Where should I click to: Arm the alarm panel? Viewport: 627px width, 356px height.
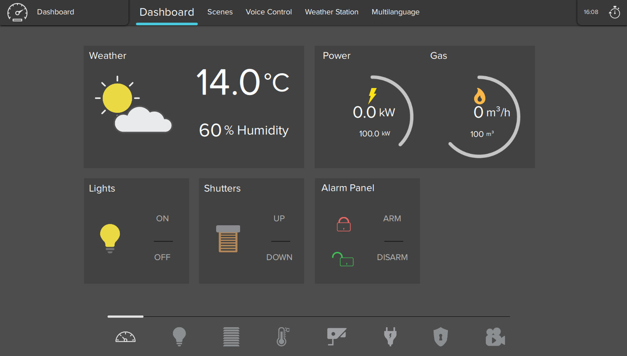click(x=392, y=219)
